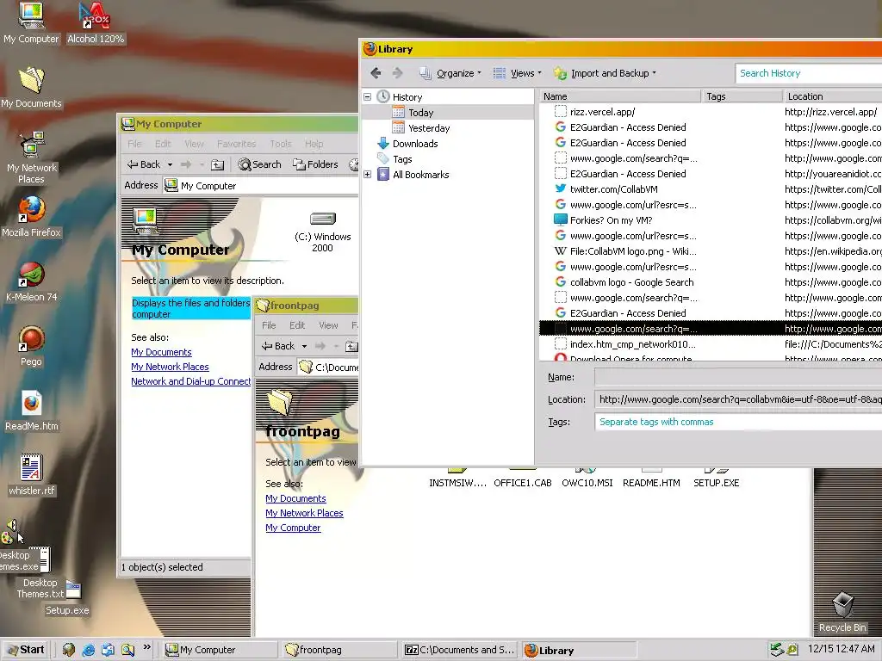The image size is (882, 661).
Task: Open Views dropdown in Library
Action: click(517, 73)
